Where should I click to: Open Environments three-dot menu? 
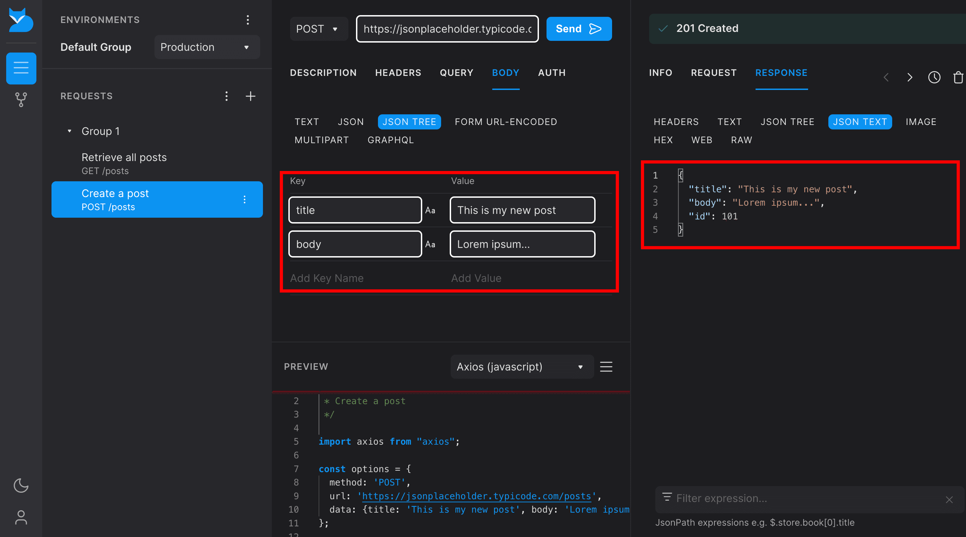(x=248, y=20)
